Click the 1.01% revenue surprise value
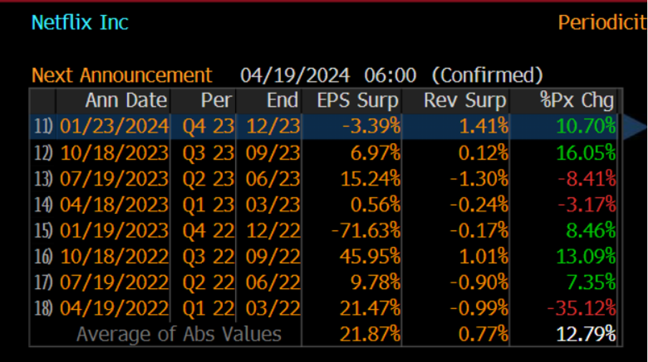The image size is (648, 362). click(484, 257)
